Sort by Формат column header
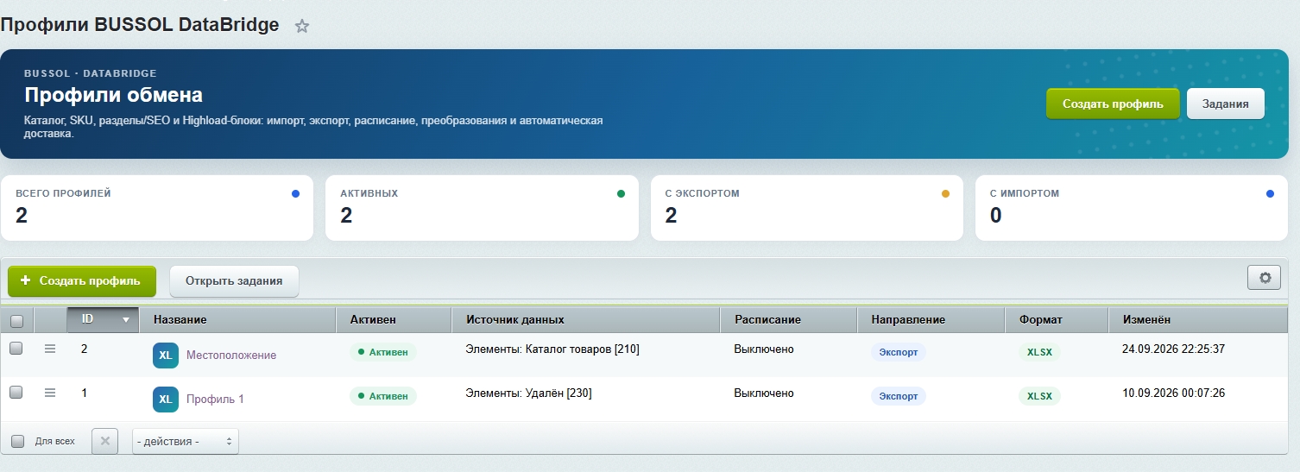This screenshot has width=1300, height=472. coord(1057,320)
